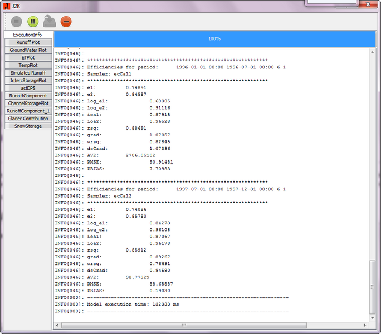Show the ChannelStoragePlot tab
The height and width of the screenshot is (334, 381).
click(28, 103)
